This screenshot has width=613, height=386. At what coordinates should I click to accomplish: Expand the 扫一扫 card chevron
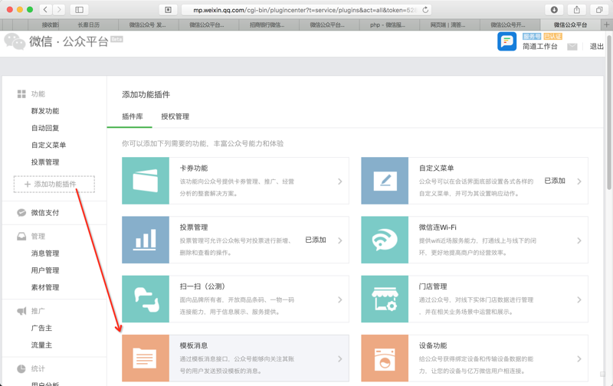[x=339, y=299]
